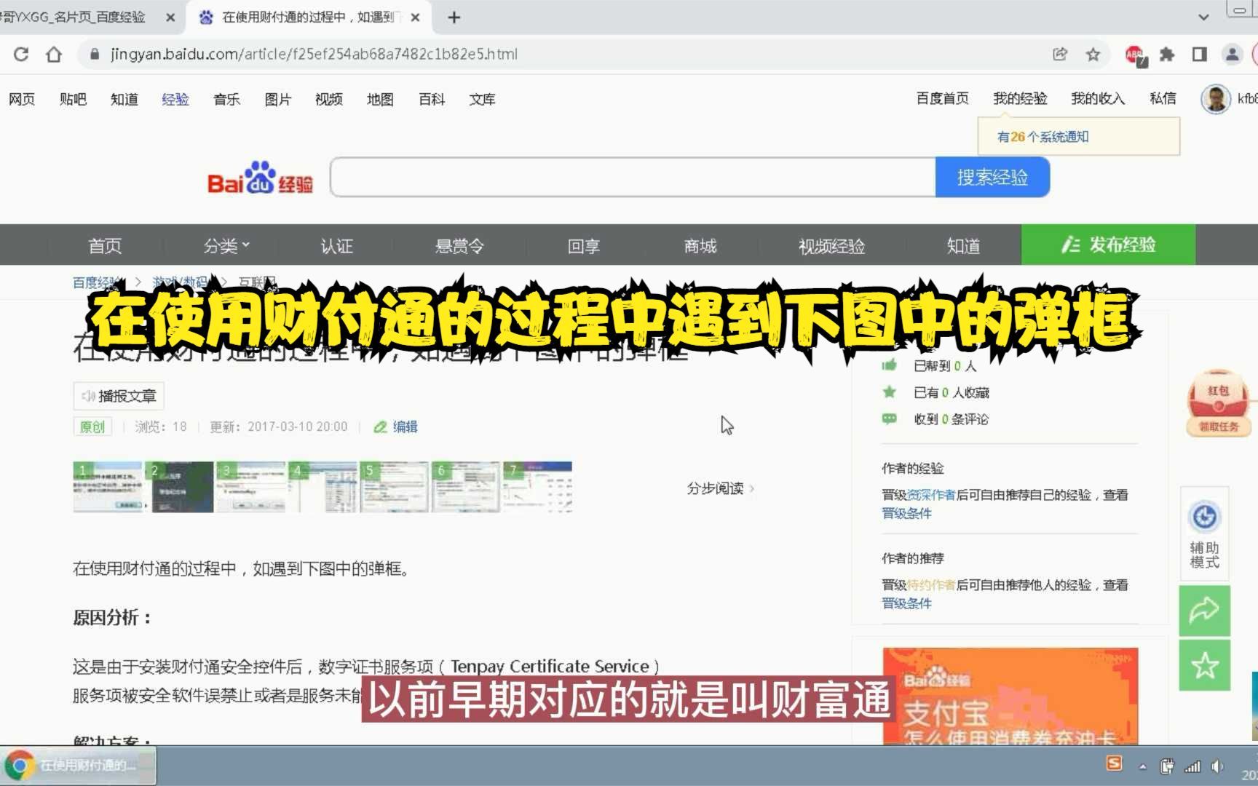Open the Chrome profile avatar icon

coord(1232,54)
